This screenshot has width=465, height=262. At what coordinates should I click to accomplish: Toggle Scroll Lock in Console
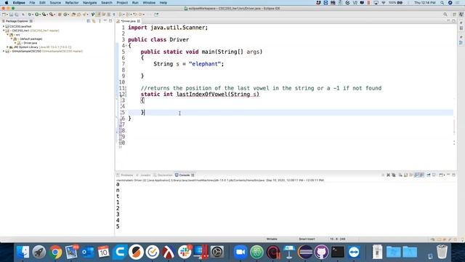tap(406, 175)
